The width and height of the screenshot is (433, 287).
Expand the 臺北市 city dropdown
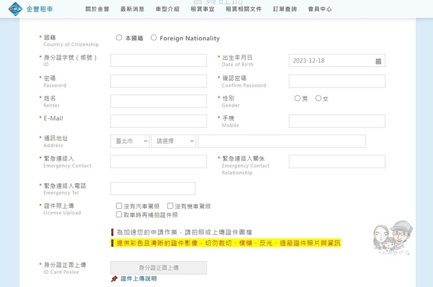click(130, 141)
